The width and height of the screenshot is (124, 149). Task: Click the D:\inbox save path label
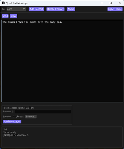click(x=18, y=117)
